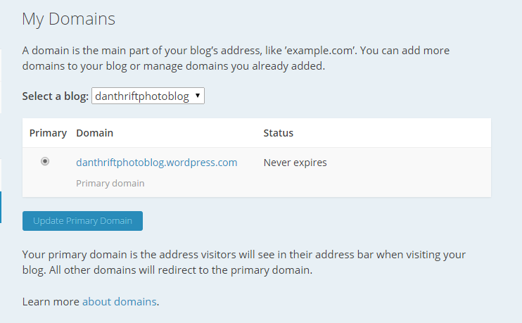
Task: Click the Domain column header
Action: (x=94, y=133)
